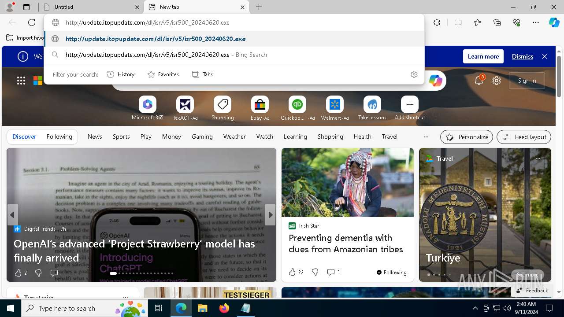Open the tab actions menu icon

26,7
